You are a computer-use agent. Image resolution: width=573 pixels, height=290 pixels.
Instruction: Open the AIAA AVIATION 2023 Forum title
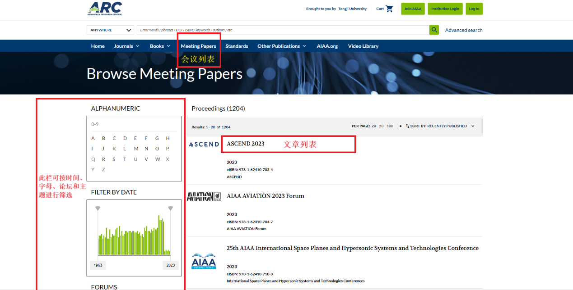coord(266,196)
